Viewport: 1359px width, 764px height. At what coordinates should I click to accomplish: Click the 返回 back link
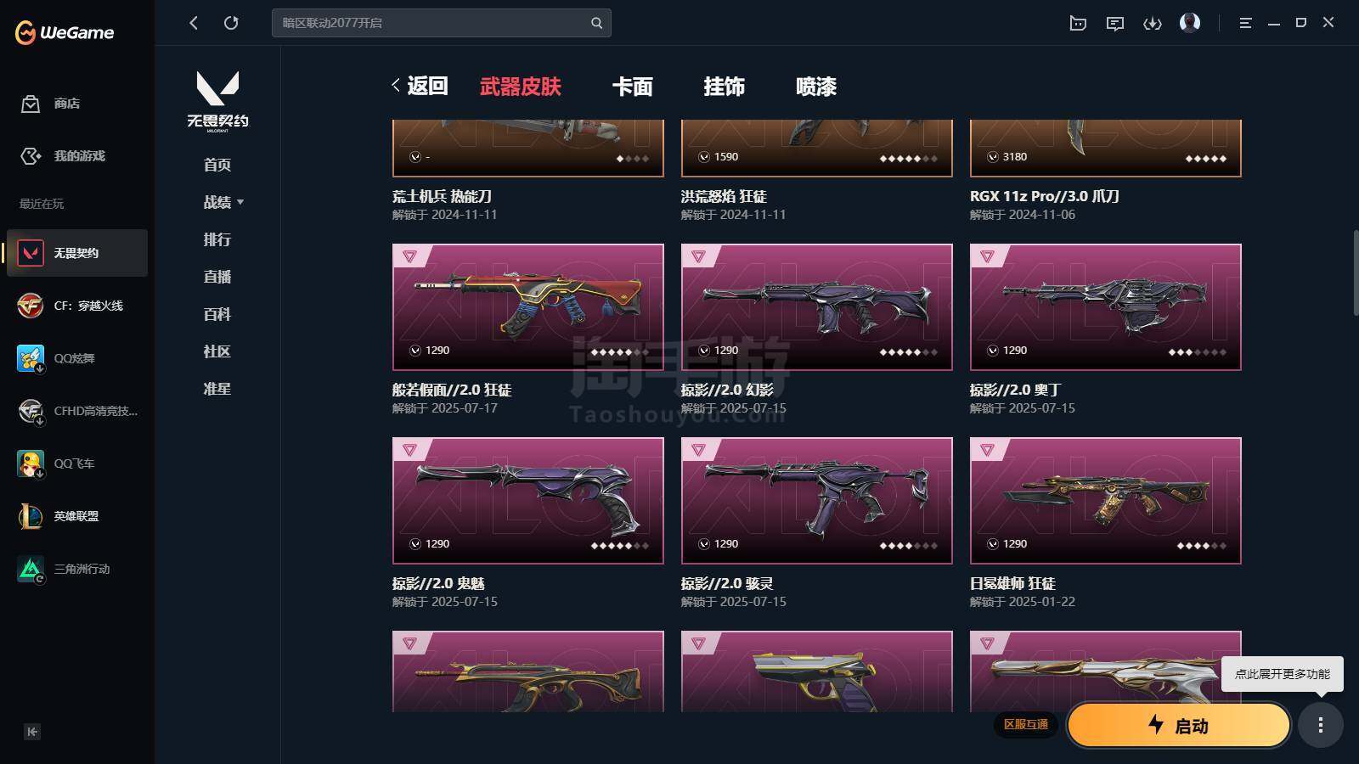[x=420, y=86]
